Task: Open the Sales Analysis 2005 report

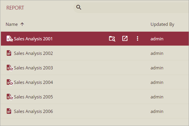Action: tap(33, 97)
